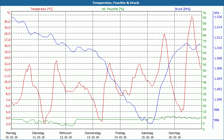The width and height of the screenshot is (224, 140).
Task: Select the Freitag 14.10.16 date label
Action: point(120,135)
